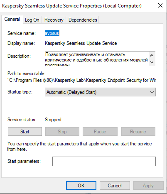Expand the Startup type dropdown
167x194 pixels.
pyautogui.click(x=100, y=92)
